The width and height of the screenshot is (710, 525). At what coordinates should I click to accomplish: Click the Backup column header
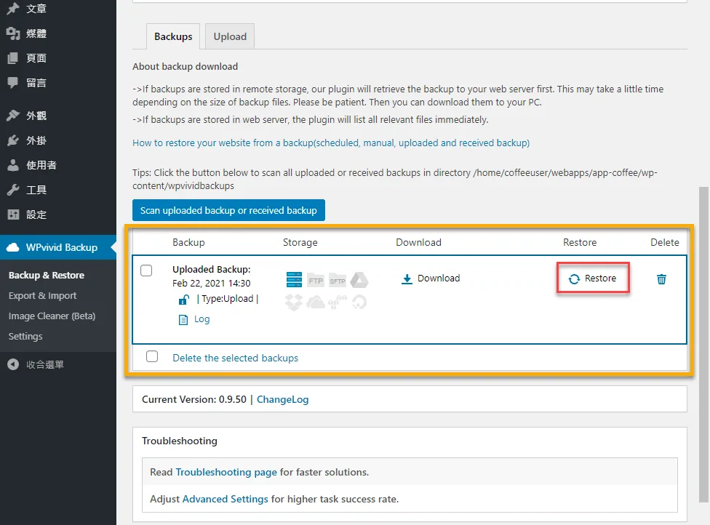(188, 243)
